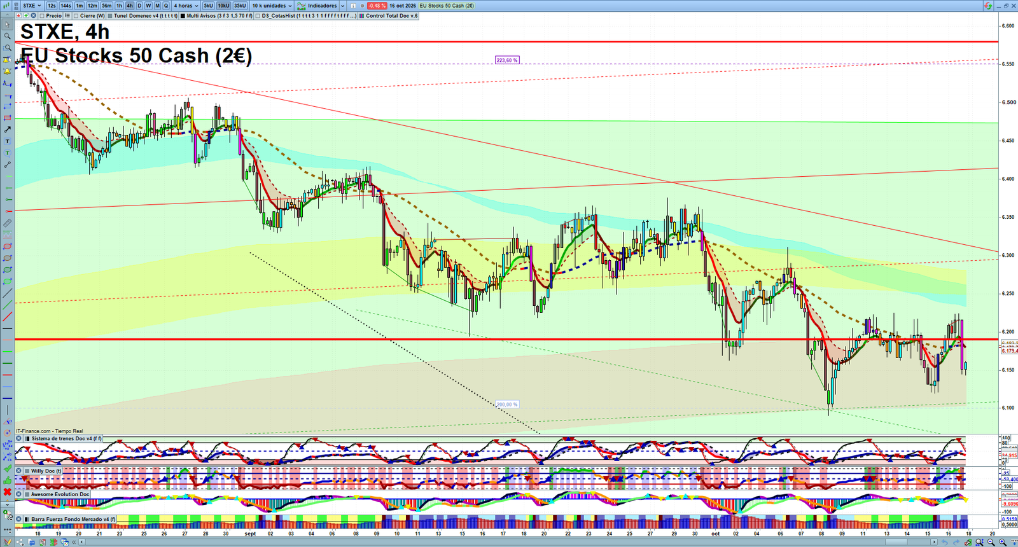Image resolution: width=1018 pixels, height=547 pixels.
Task: Switch to the D daily timeframe
Action: pos(139,6)
